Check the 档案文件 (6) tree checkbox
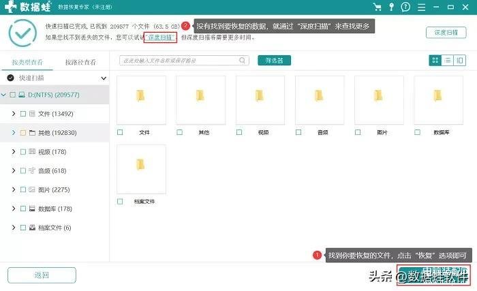The image size is (477, 291). pyautogui.click(x=22, y=228)
